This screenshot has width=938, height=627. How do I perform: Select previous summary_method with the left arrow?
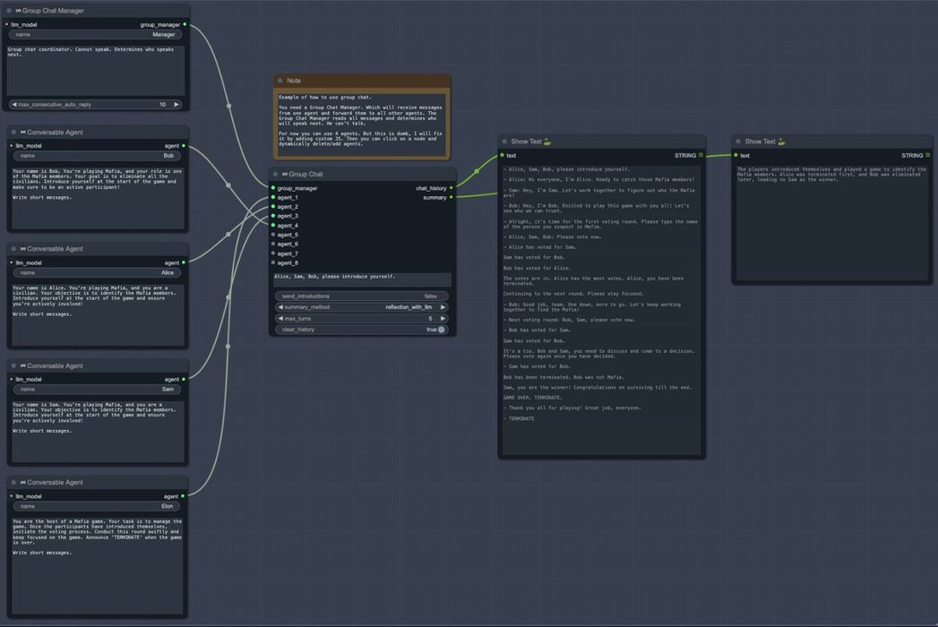(x=280, y=307)
